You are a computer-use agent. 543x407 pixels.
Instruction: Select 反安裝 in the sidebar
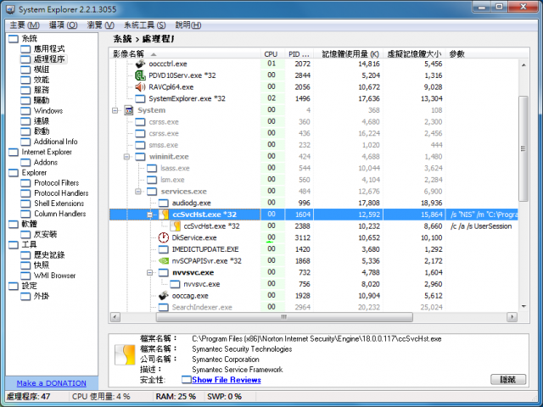[x=45, y=234]
